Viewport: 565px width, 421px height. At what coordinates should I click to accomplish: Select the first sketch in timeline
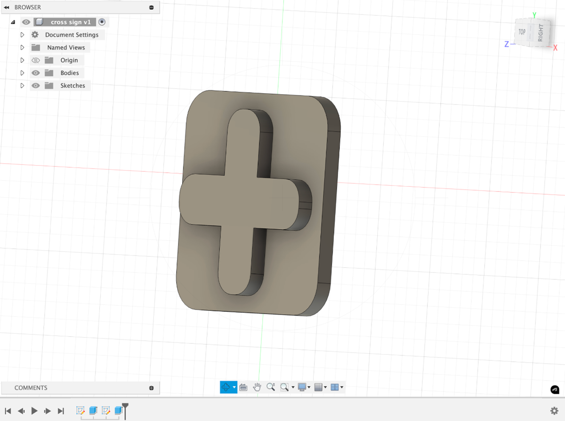point(81,411)
